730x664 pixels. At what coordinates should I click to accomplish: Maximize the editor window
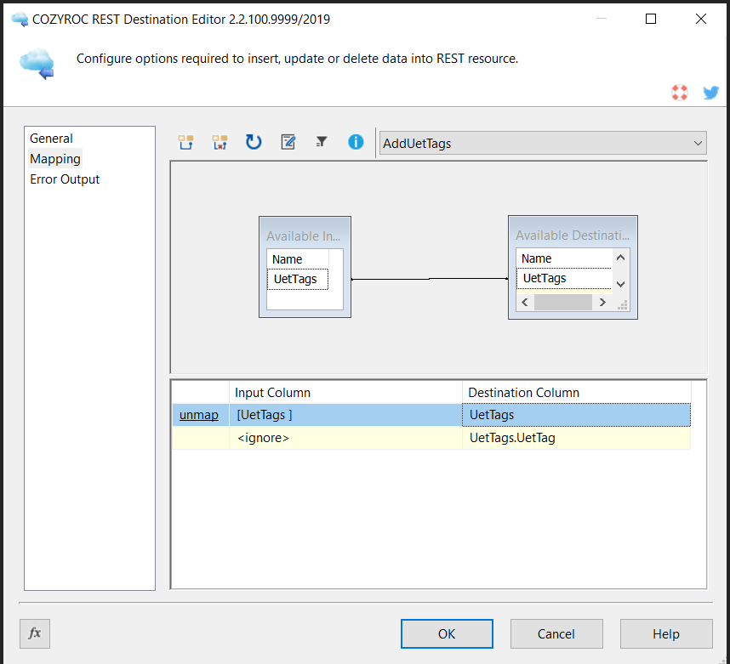pos(651,19)
